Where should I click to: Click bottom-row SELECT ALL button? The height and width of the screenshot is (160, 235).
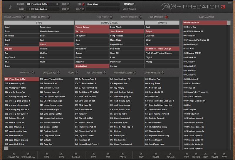[x=14, y=154]
